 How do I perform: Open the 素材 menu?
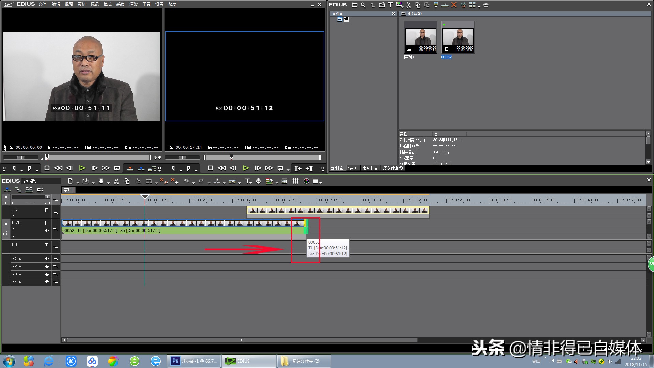pos(81,4)
